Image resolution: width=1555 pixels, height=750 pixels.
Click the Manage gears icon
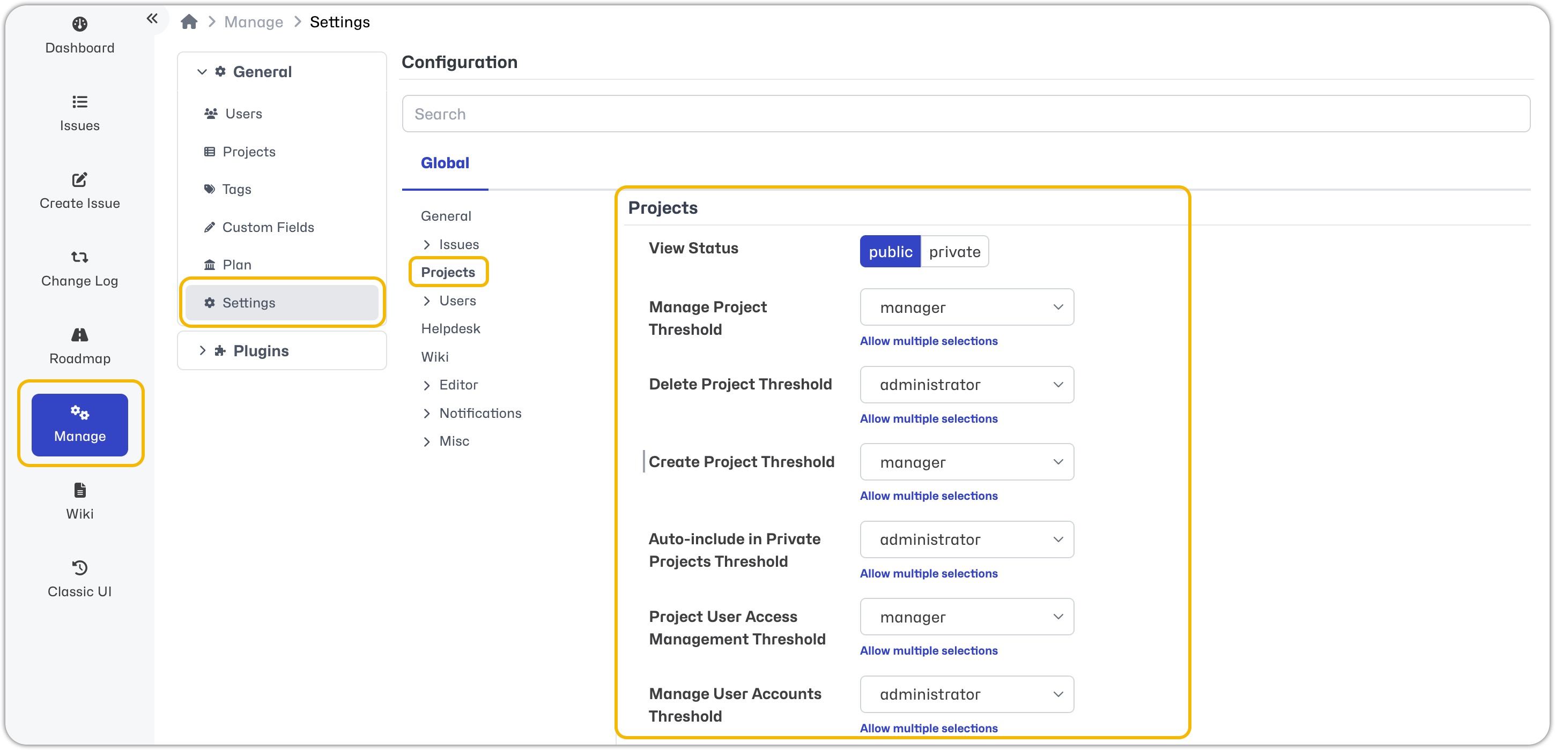point(80,413)
